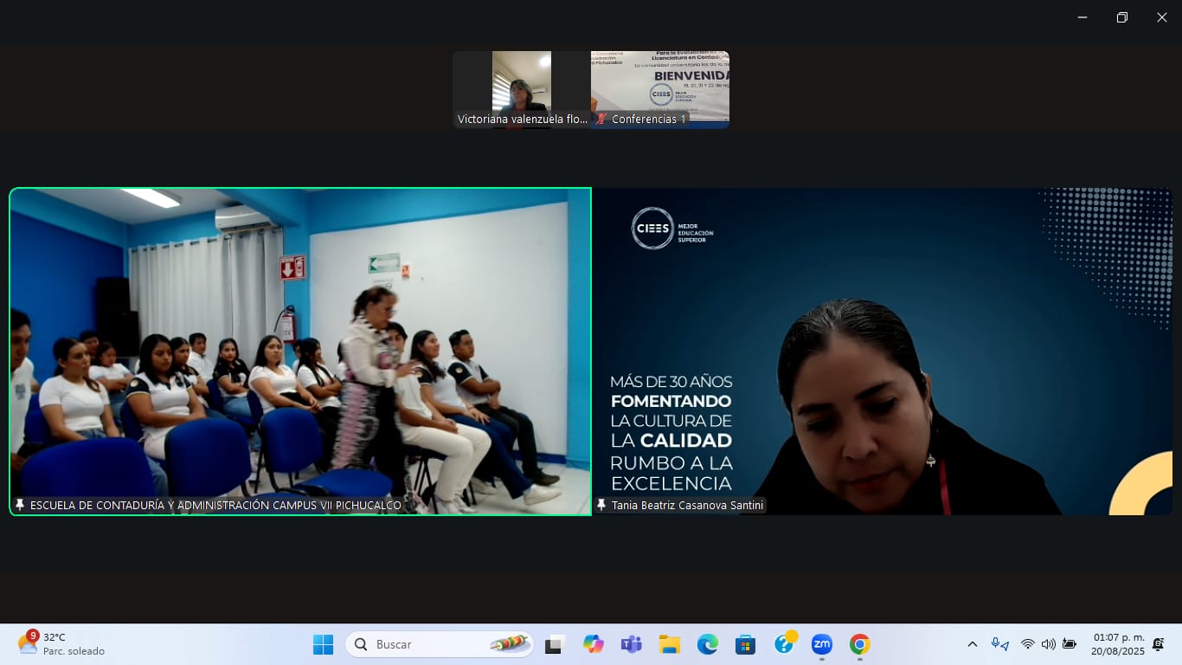This screenshot has height=665, width=1182.
Task: Click the Windows Start button
Action: coord(323,644)
